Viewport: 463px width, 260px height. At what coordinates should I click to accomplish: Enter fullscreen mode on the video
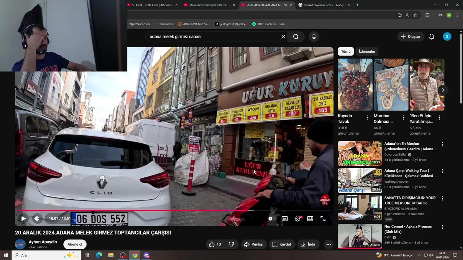(x=323, y=218)
